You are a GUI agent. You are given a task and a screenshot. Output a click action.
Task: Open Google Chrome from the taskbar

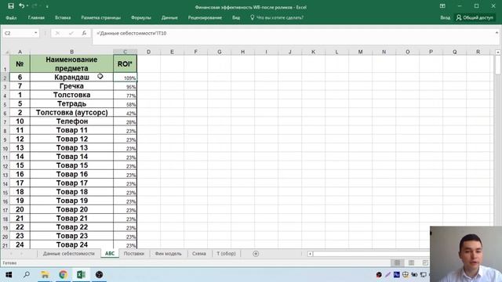point(63,275)
